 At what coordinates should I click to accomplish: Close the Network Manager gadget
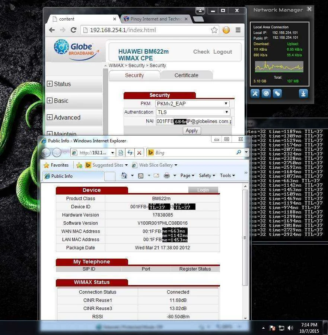click(x=309, y=9)
